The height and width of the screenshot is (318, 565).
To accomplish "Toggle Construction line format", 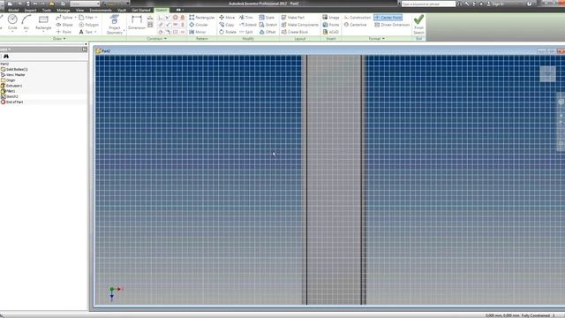I will (x=357, y=18).
